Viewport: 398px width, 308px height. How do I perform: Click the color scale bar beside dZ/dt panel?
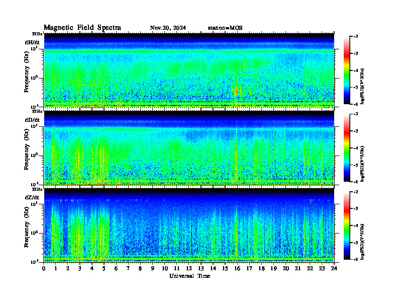coord(347,225)
